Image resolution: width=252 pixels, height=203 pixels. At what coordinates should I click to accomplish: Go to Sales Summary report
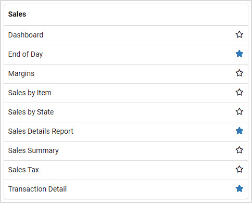33,150
